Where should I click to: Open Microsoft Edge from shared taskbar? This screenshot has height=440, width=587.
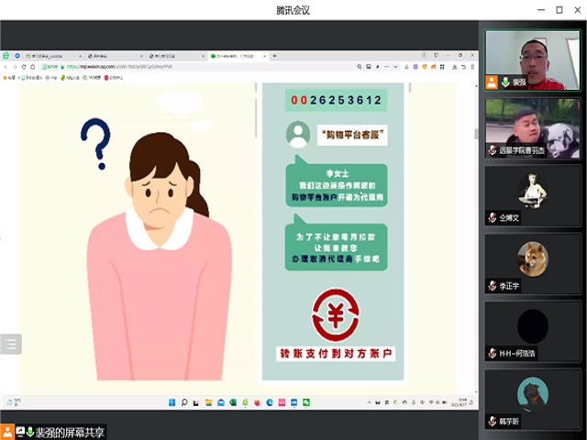tap(270, 402)
